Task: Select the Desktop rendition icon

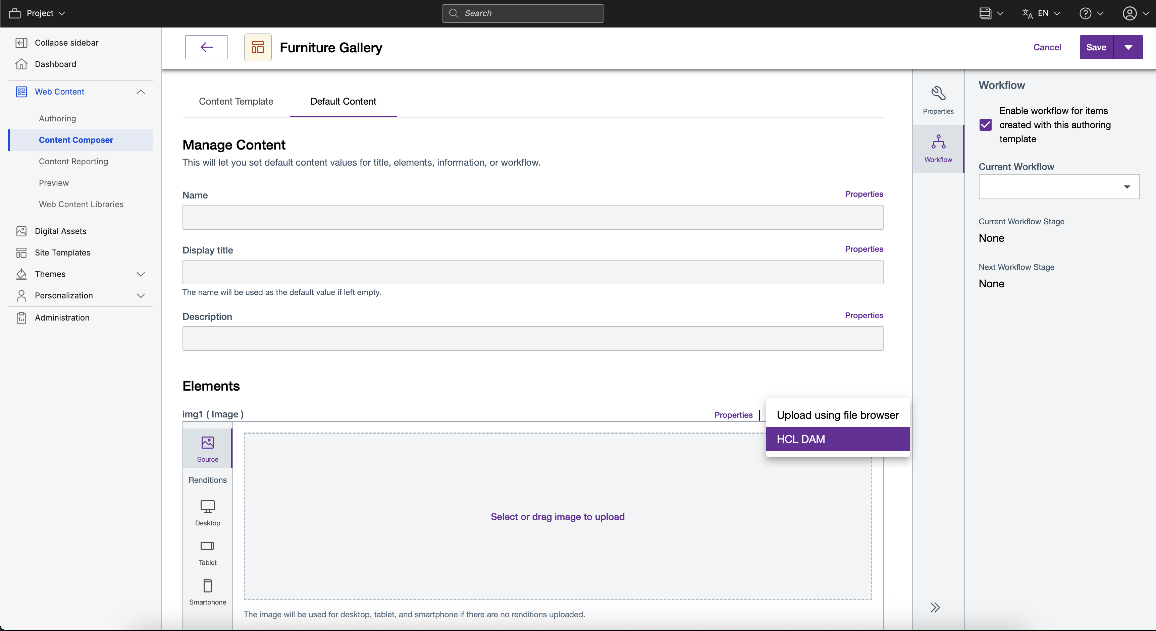Action: [207, 507]
